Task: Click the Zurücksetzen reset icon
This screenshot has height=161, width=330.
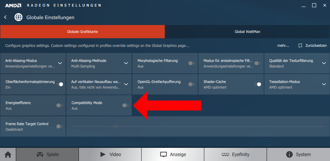Action: pos(300,45)
